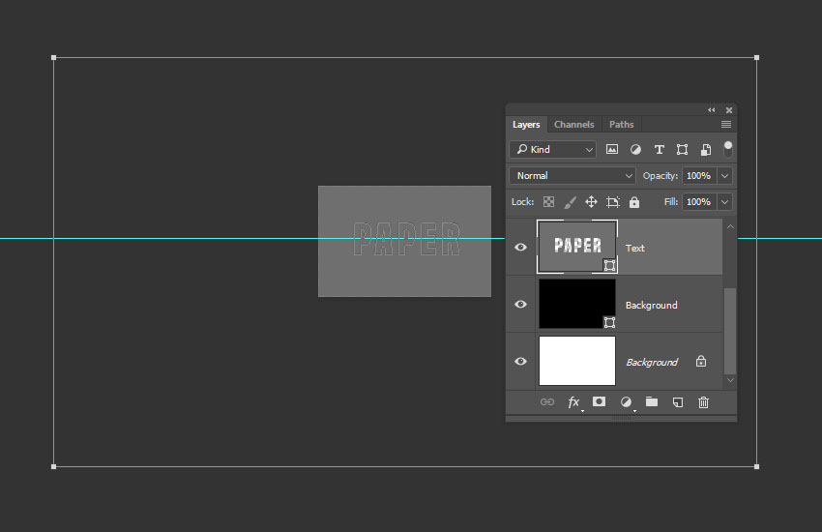The image size is (822, 532).
Task: Click the padlock on the Background layer
Action: [x=701, y=361]
